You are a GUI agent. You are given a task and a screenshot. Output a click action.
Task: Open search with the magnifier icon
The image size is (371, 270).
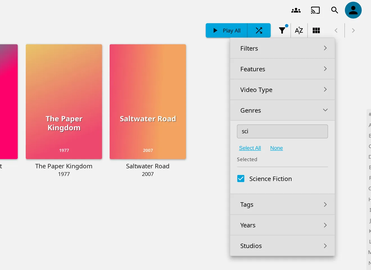point(334,10)
